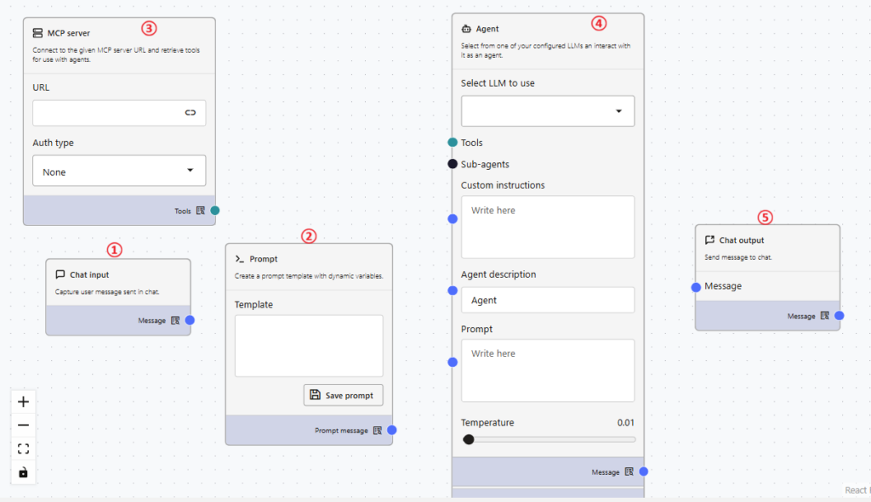Viewport: 871px width, 502px height.
Task: Click the Agent description input field
Action: 548,300
